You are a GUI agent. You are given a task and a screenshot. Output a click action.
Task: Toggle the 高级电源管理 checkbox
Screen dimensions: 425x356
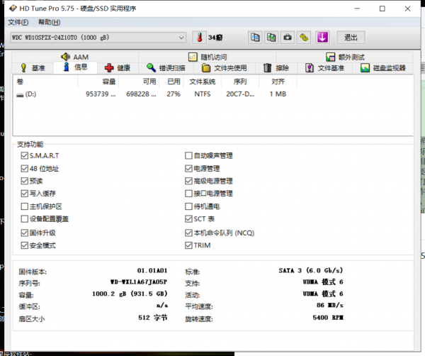(188, 181)
